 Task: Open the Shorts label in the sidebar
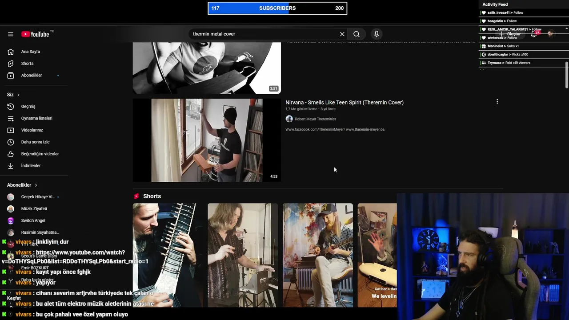[27, 64]
